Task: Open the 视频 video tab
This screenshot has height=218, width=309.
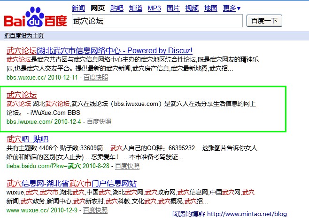Action: pyautogui.click(x=192, y=8)
